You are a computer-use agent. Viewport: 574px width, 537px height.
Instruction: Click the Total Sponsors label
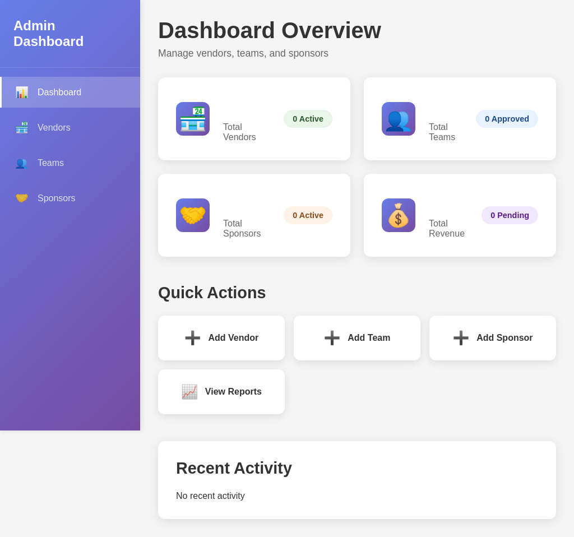(x=242, y=228)
